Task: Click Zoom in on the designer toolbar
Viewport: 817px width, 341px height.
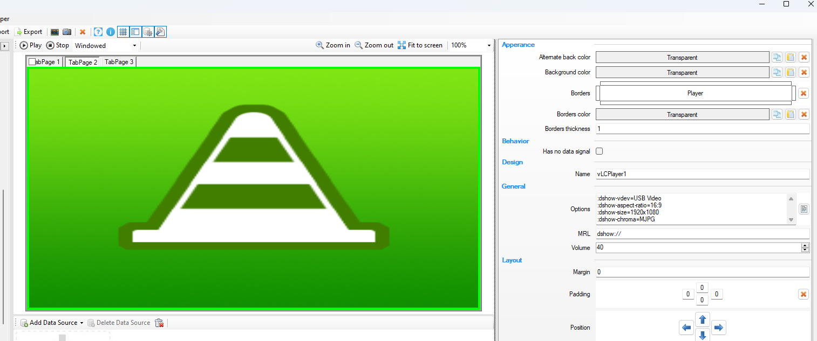Action: 333,45
